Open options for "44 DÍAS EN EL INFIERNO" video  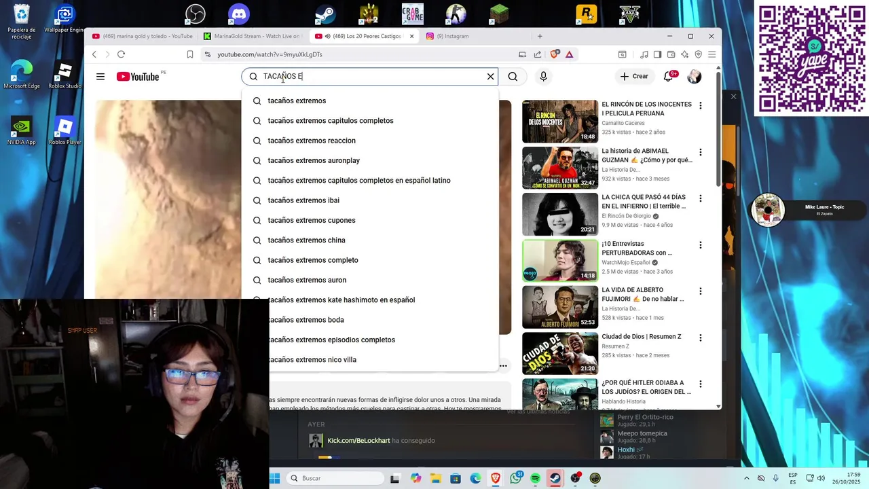[x=701, y=198]
